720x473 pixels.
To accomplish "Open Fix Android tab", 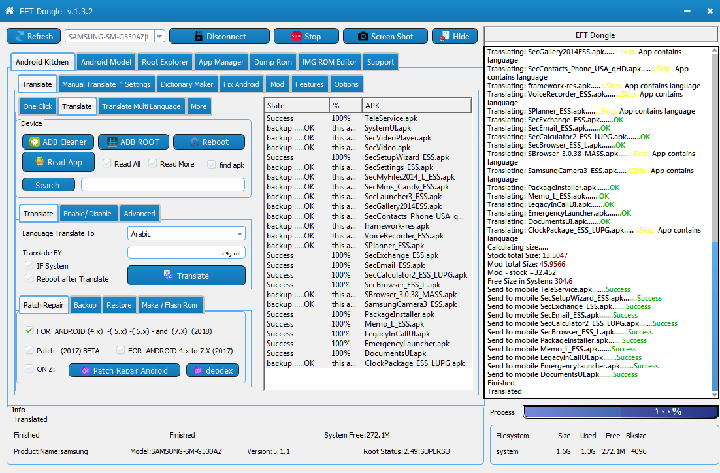I will 241,84.
